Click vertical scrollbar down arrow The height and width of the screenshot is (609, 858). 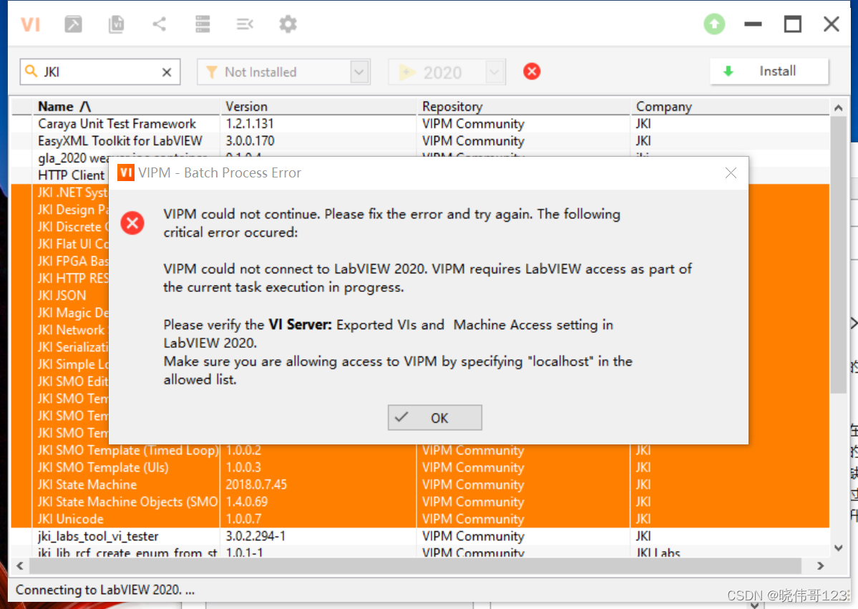(x=838, y=547)
